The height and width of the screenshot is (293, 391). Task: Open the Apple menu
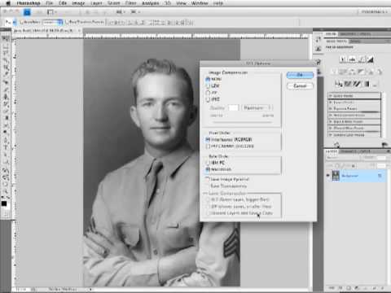(x=8, y=3)
